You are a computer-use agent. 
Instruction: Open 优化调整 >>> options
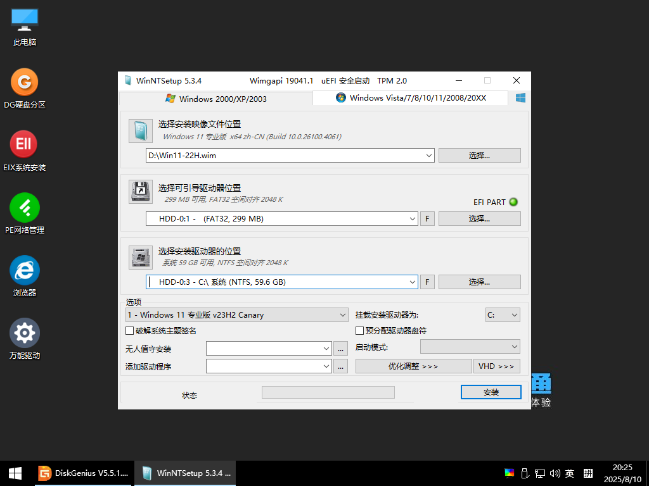tap(413, 366)
